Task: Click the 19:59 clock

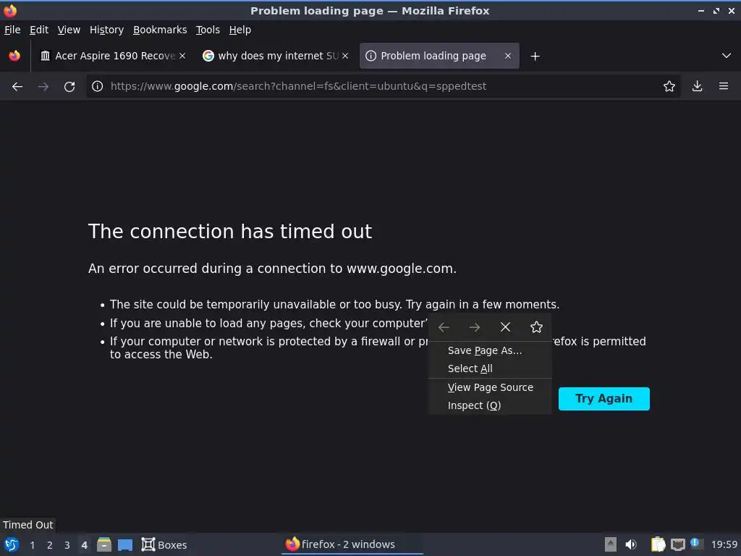Action: 724,544
